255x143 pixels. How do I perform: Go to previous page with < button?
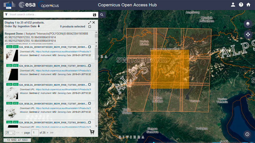click(22, 133)
